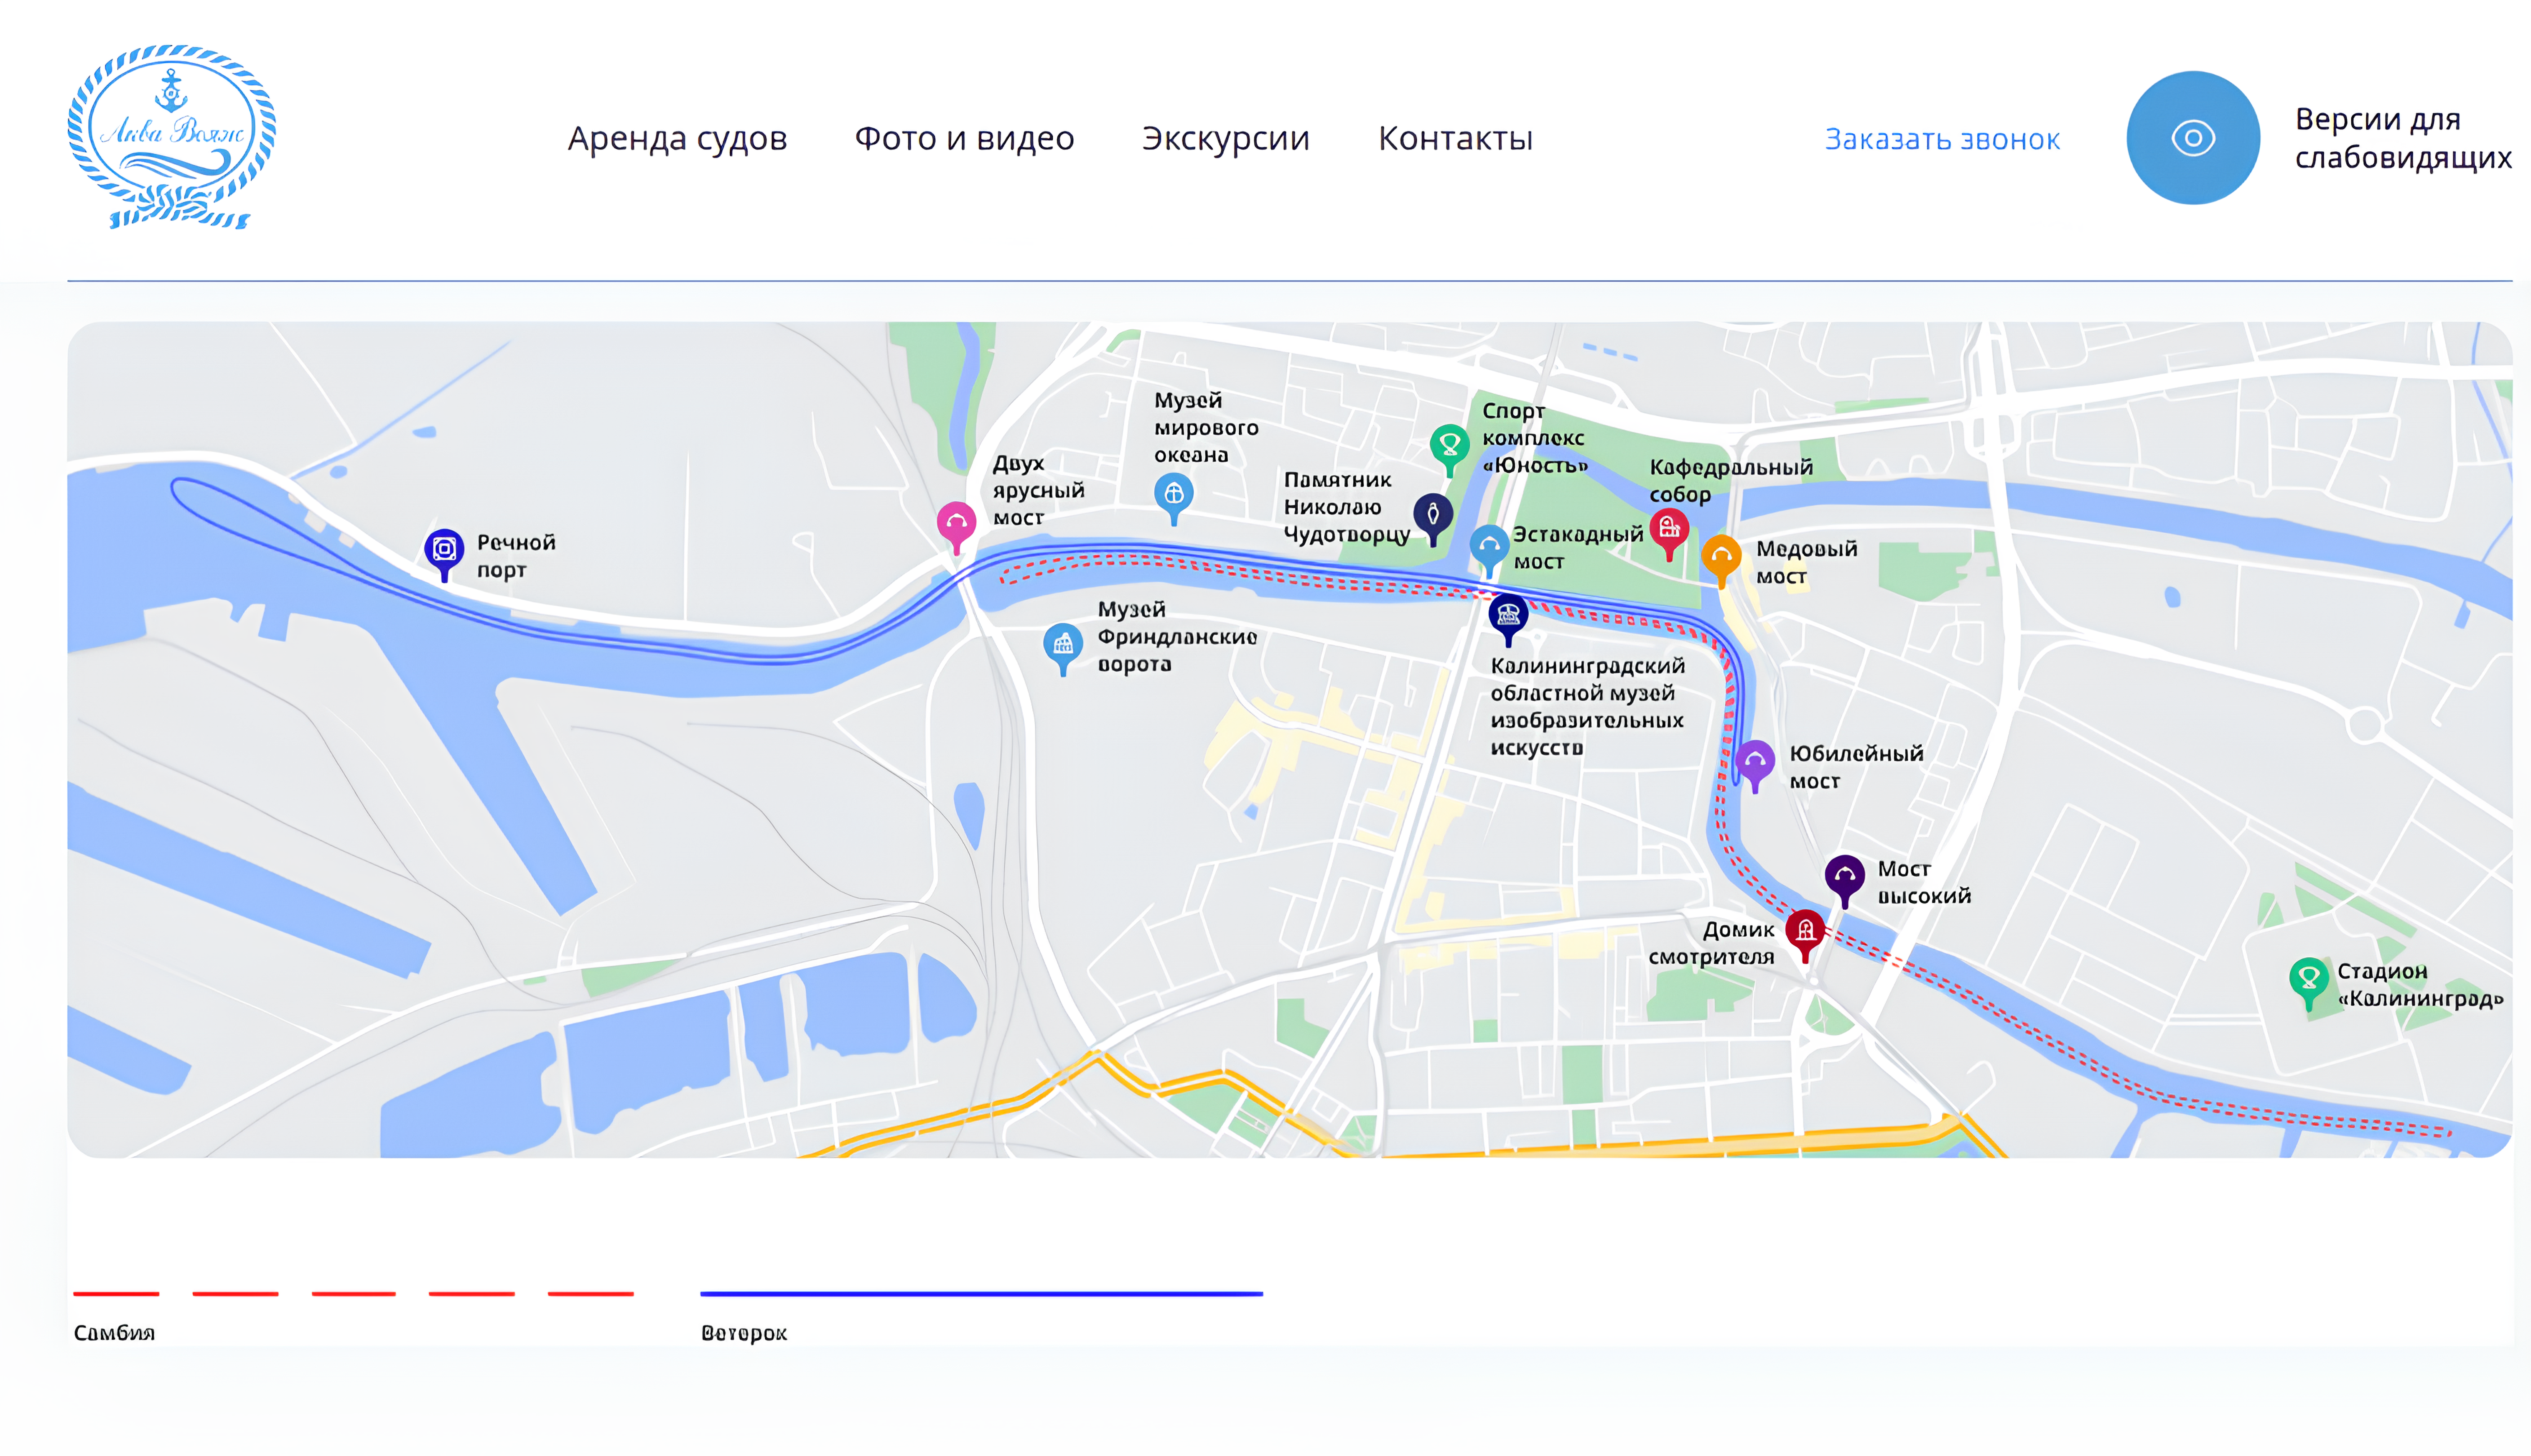The width and height of the screenshot is (2531, 1456).
Task: Open the Аренда судов menu item
Action: point(677,138)
